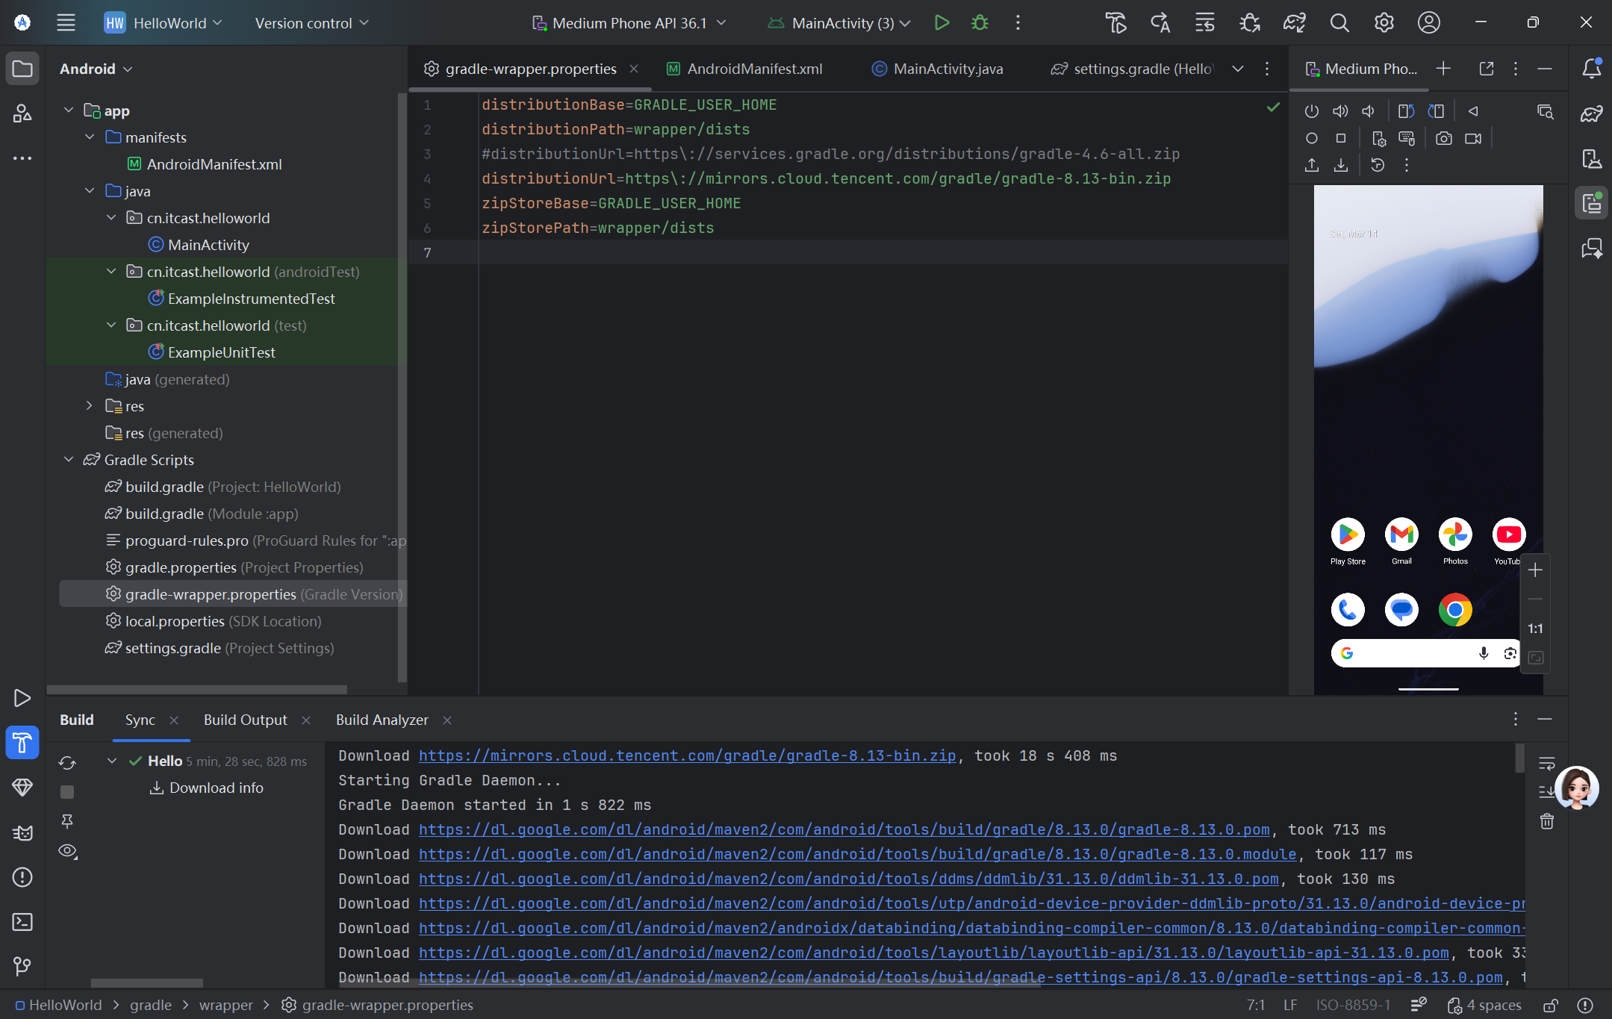The image size is (1612, 1019).
Task: Toggle soft-wrap icon in build output
Action: click(x=1546, y=763)
